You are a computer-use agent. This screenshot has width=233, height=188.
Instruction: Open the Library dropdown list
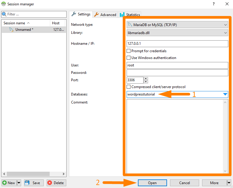(225, 33)
